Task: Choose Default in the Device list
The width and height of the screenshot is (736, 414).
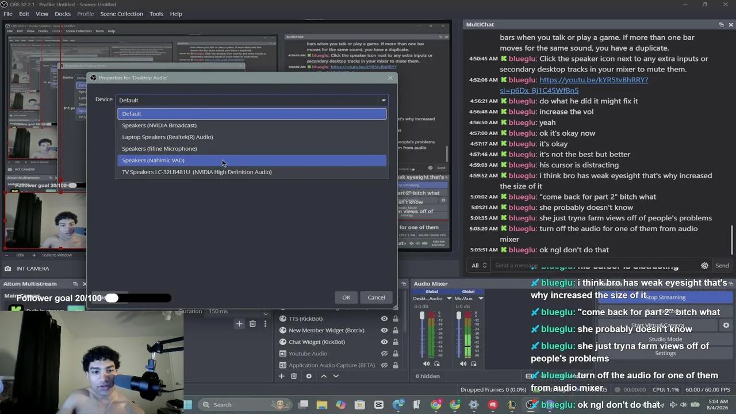Action: [252, 114]
